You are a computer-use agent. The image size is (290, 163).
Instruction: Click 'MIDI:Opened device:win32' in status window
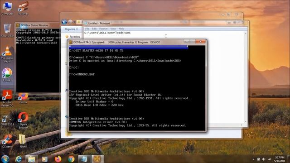click(x=37, y=43)
